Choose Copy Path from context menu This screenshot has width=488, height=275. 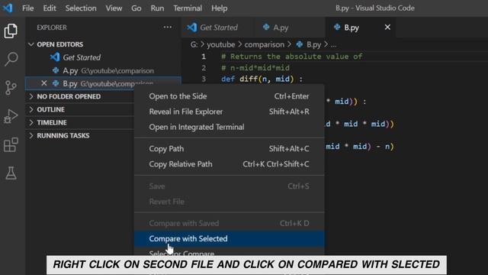pyautogui.click(x=229, y=149)
